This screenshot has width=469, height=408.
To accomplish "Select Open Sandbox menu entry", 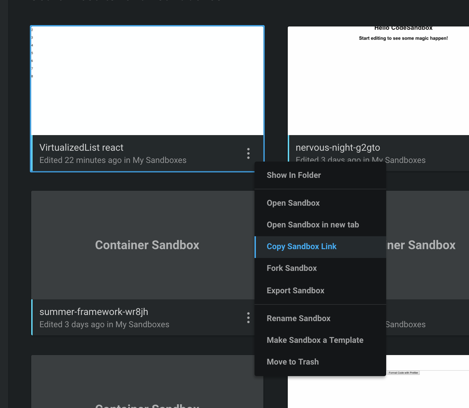I will (320, 203).
